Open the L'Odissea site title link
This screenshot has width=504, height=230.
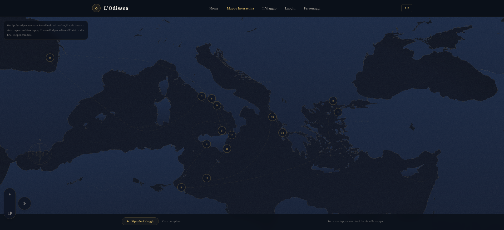116,8
